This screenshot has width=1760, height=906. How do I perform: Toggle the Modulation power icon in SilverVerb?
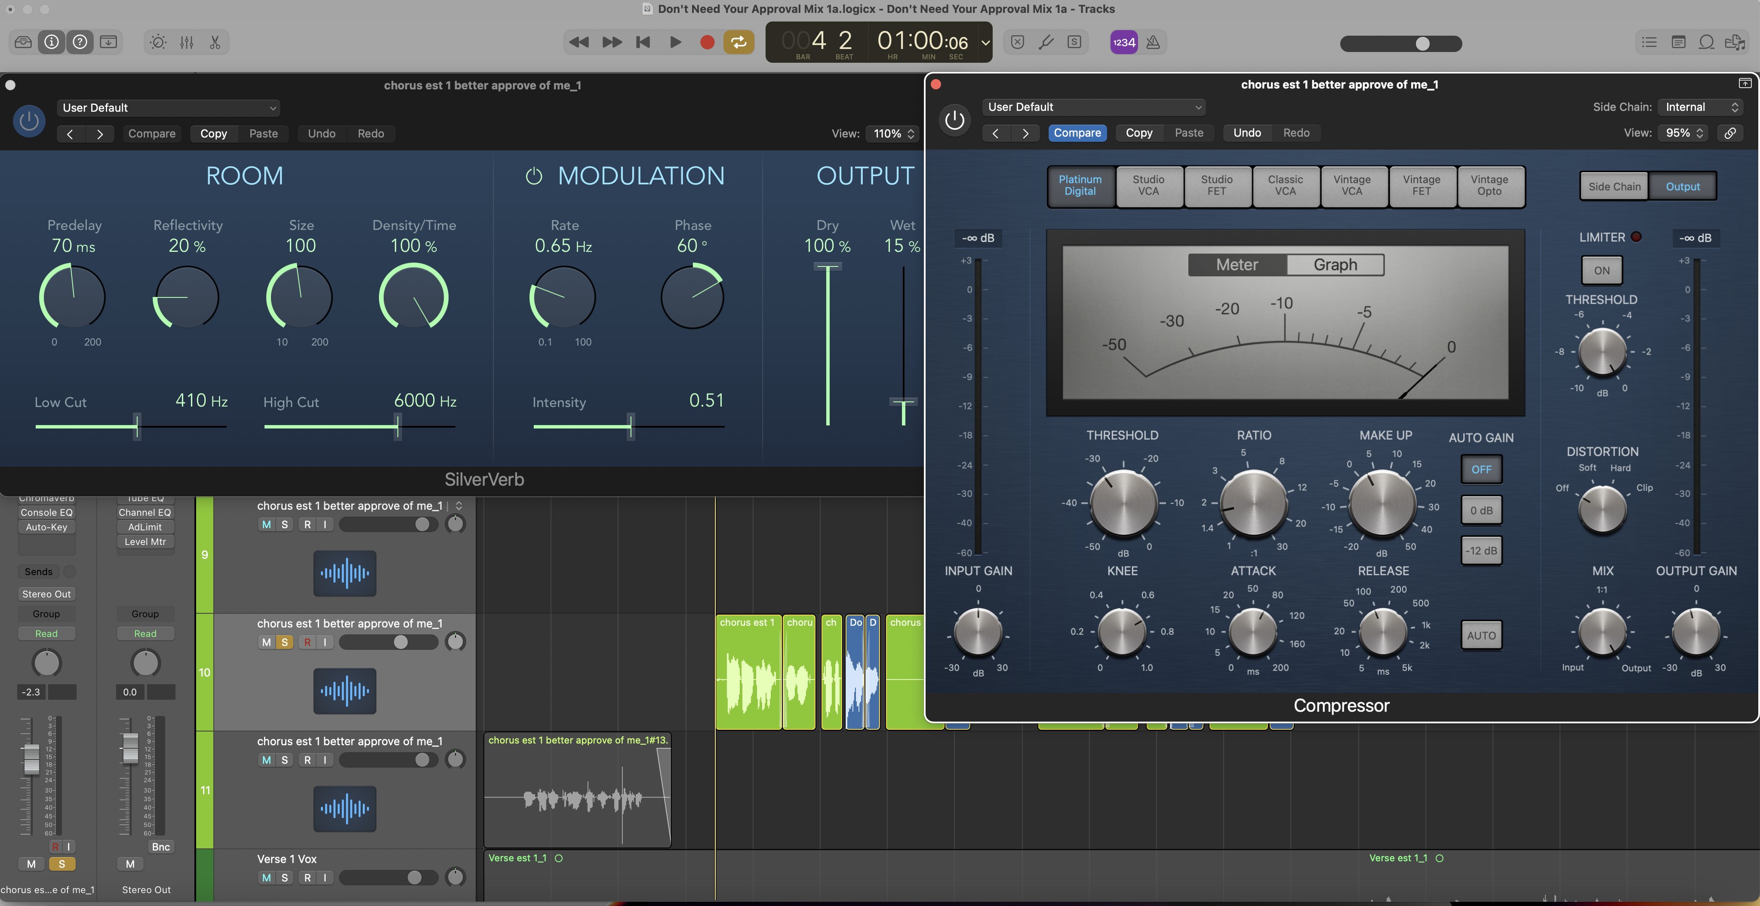(x=534, y=176)
